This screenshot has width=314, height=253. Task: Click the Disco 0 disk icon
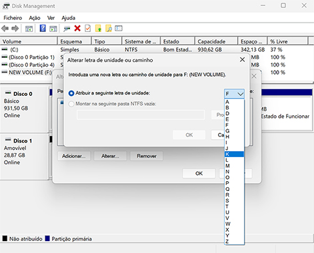click(8, 93)
